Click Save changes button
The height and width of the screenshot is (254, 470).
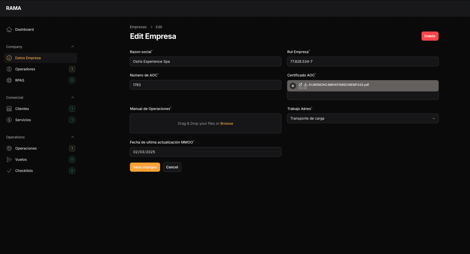pyautogui.click(x=145, y=167)
